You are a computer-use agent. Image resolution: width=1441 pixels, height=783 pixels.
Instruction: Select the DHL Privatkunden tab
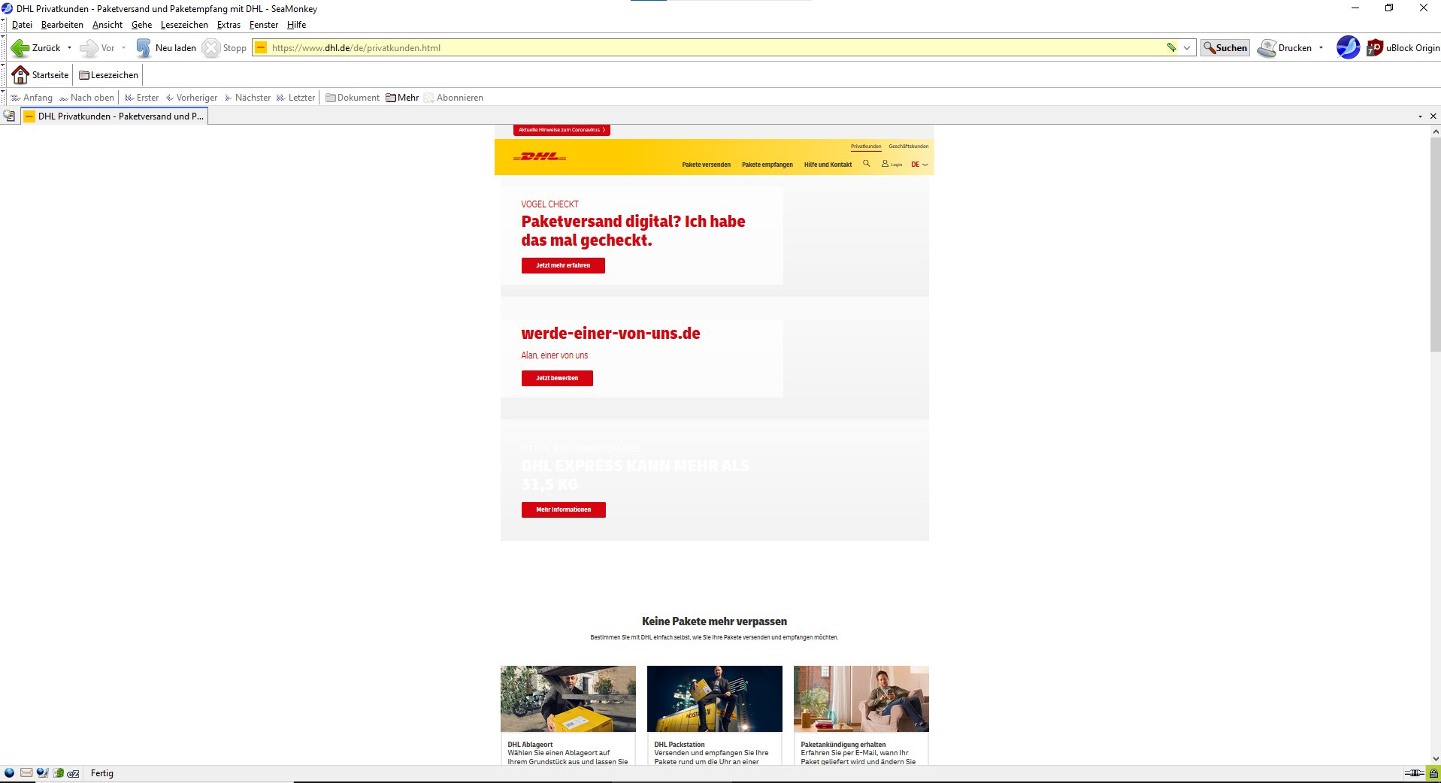[x=114, y=116]
